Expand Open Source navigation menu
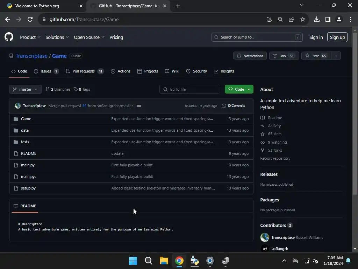Viewport: 358px width, 269px height. 89,37
